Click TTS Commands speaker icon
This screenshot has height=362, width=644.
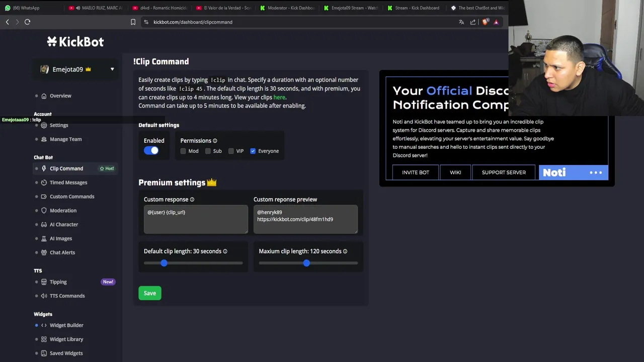[44, 296]
